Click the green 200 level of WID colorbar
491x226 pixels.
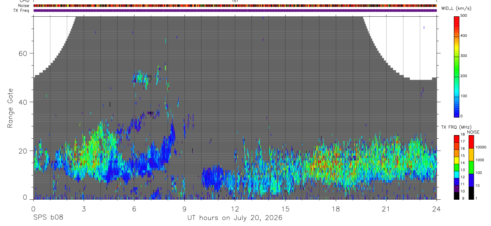pyautogui.click(x=456, y=76)
